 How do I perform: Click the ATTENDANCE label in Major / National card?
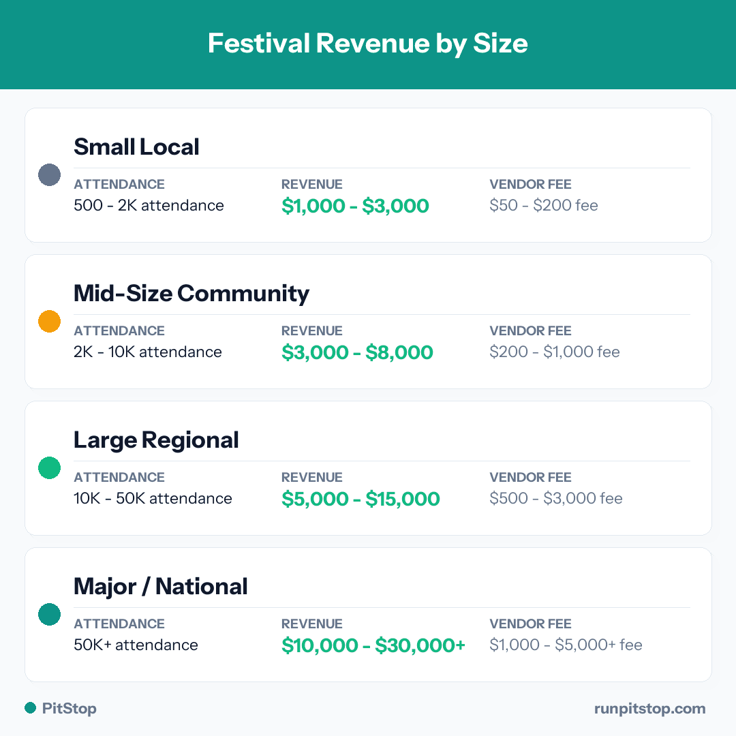[119, 624]
